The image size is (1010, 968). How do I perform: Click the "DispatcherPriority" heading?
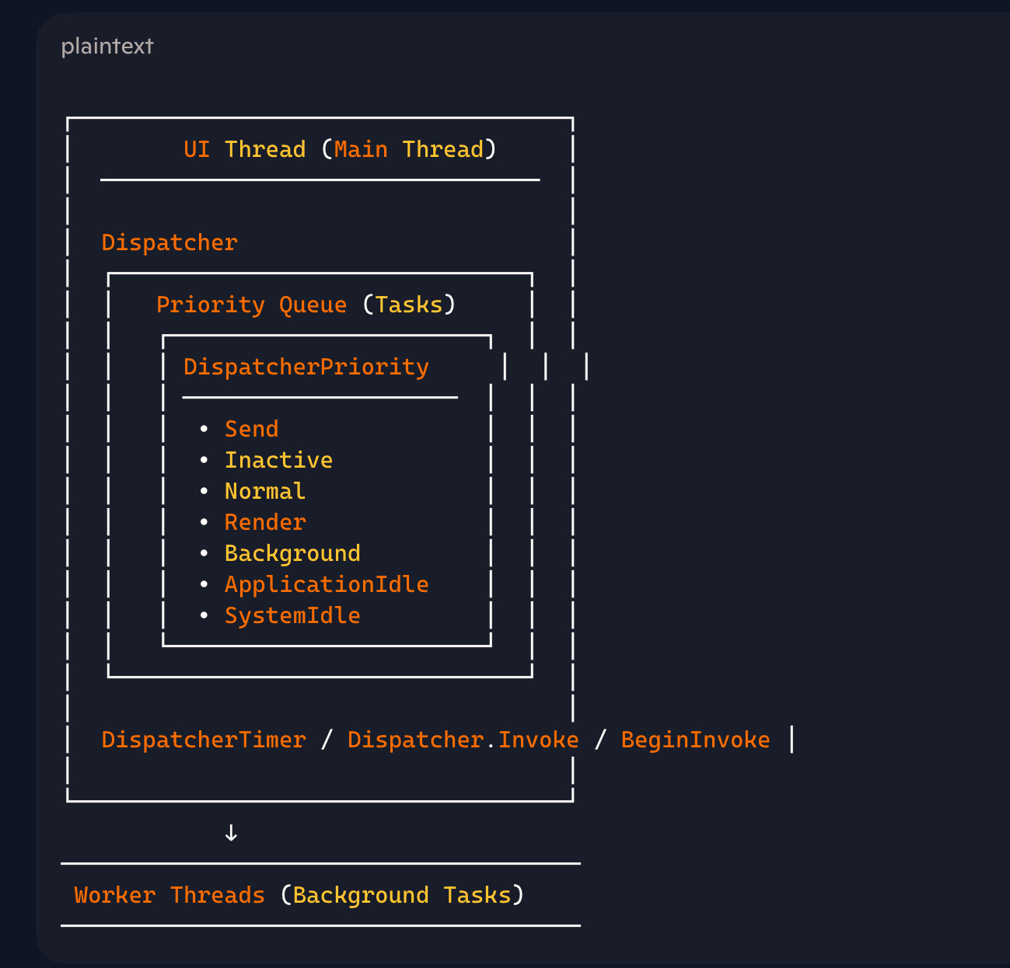(306, 367)
